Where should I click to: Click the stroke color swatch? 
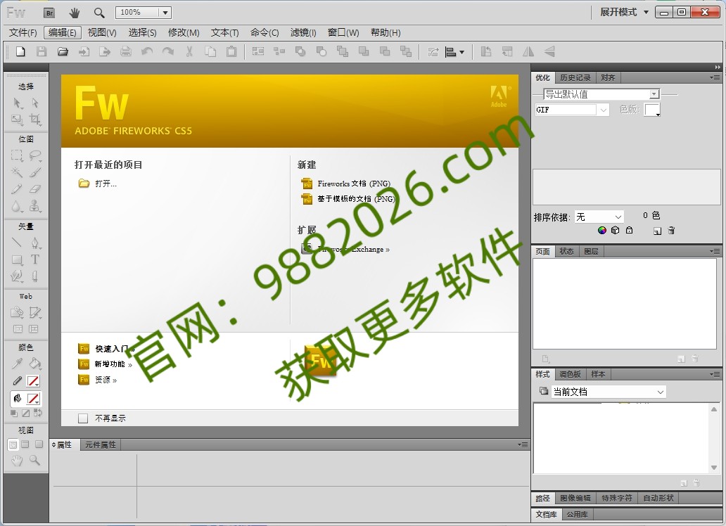(33, 381)
